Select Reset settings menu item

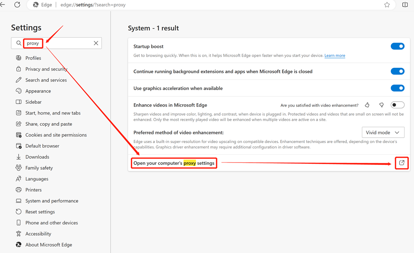tap(40, 212)
